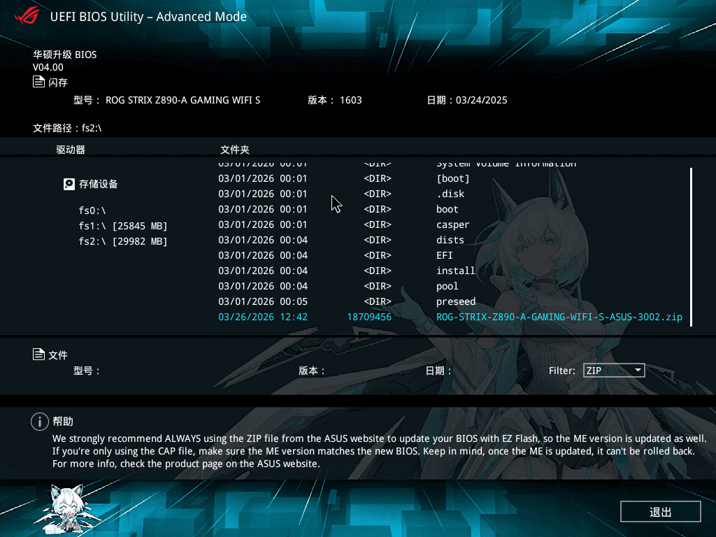Open the pool directory
716x537 pixels.
pos(447,286)
